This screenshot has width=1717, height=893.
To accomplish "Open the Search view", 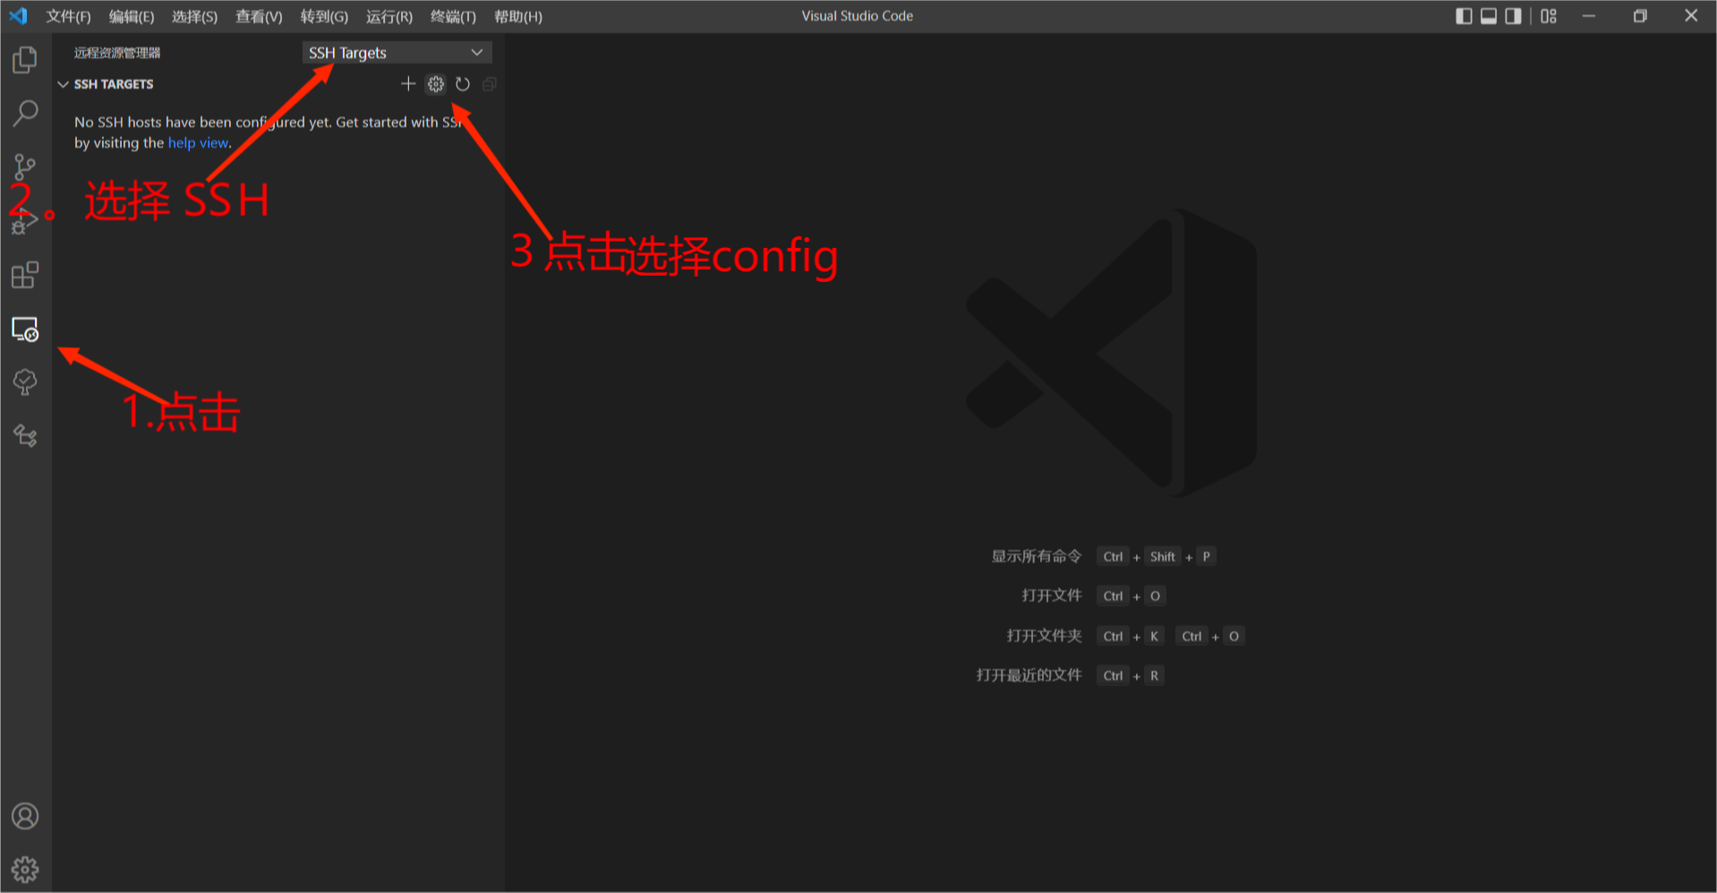I will click(x=25, y=114).
